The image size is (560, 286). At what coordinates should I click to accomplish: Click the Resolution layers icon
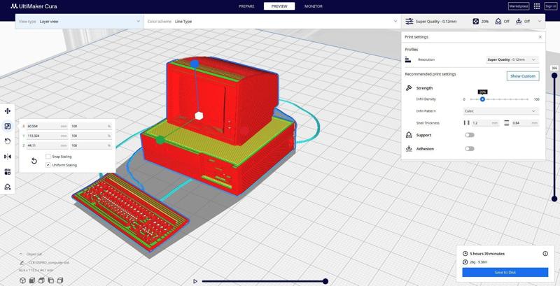pyautogui.click(x=408, y=59)
